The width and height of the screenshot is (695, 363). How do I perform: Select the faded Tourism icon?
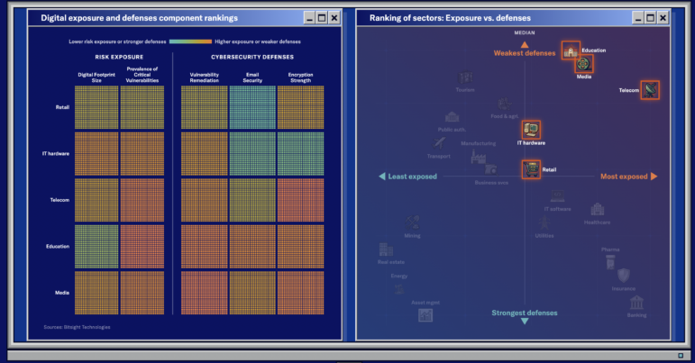point(464,78)
